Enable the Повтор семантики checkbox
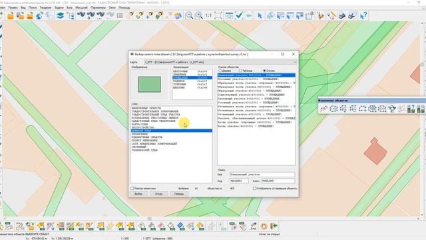This screenshot has width=426, height=240. point(132,188)
